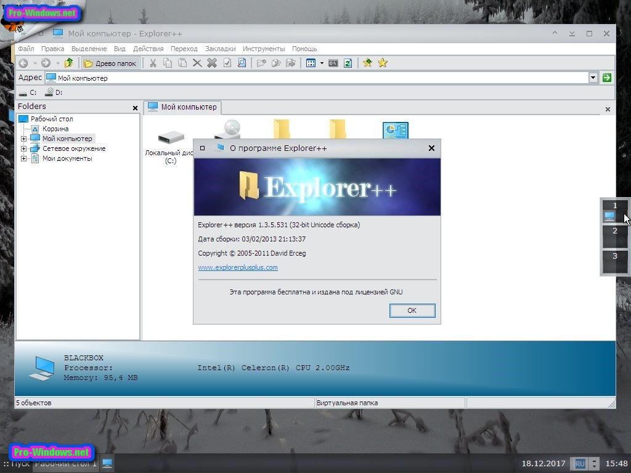Open command prompt from toolbar icon
The image size is (631, 473).
pyautogui.click(x=333, y=63)
